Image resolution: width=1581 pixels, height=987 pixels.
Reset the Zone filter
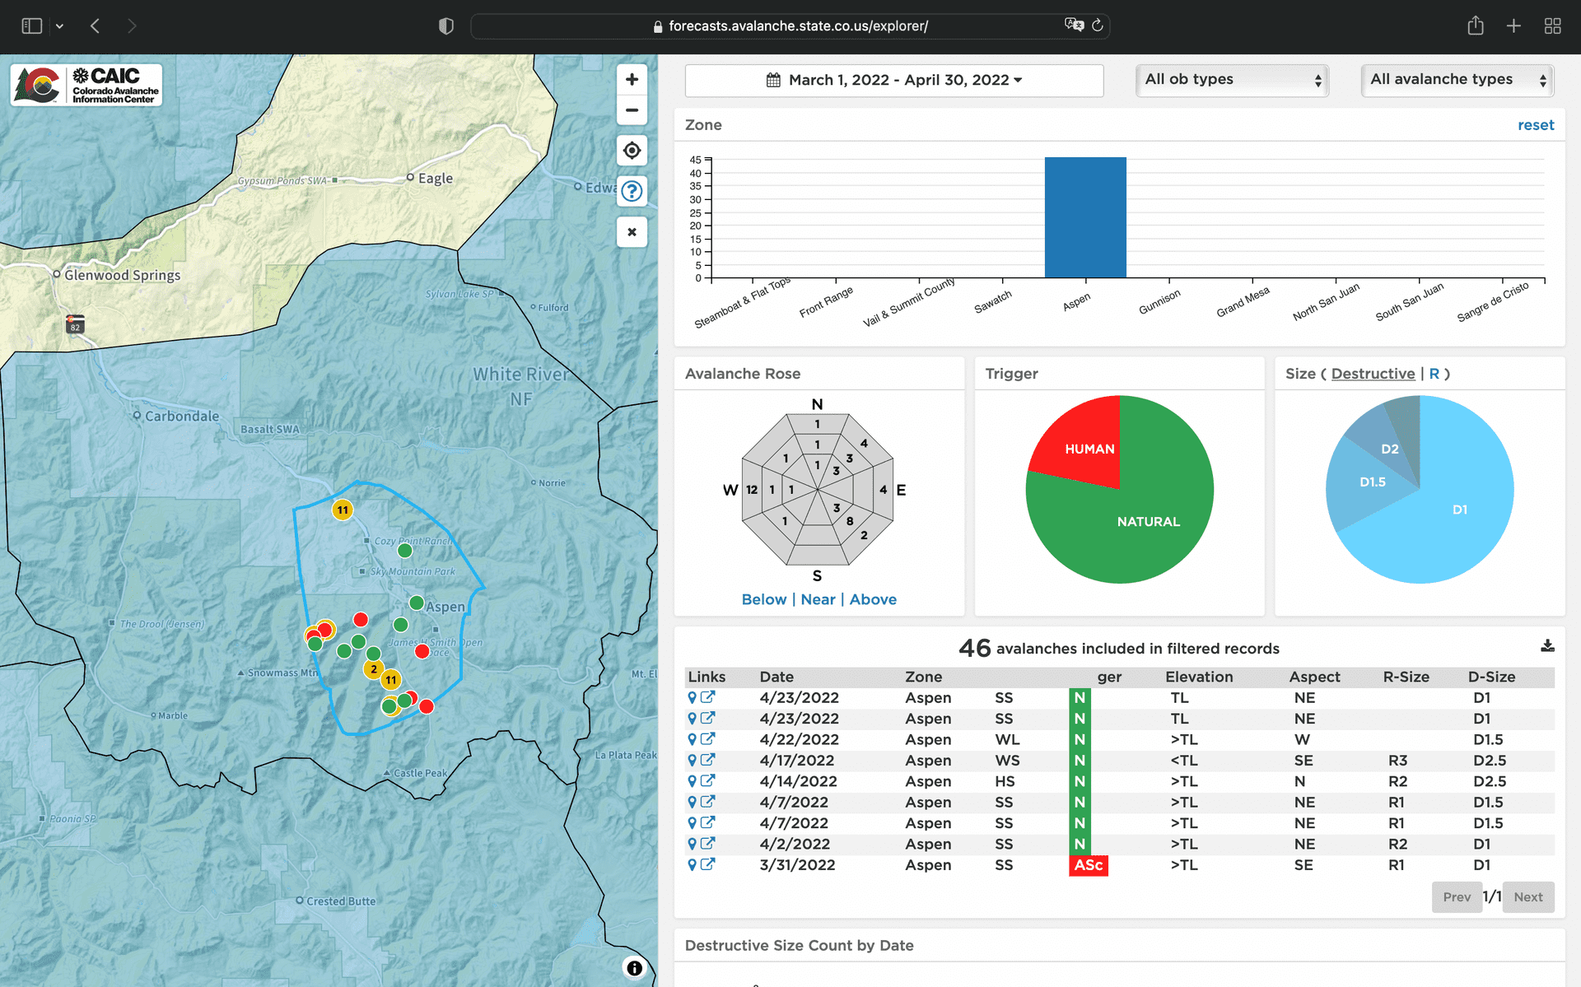coord(1536,125)
